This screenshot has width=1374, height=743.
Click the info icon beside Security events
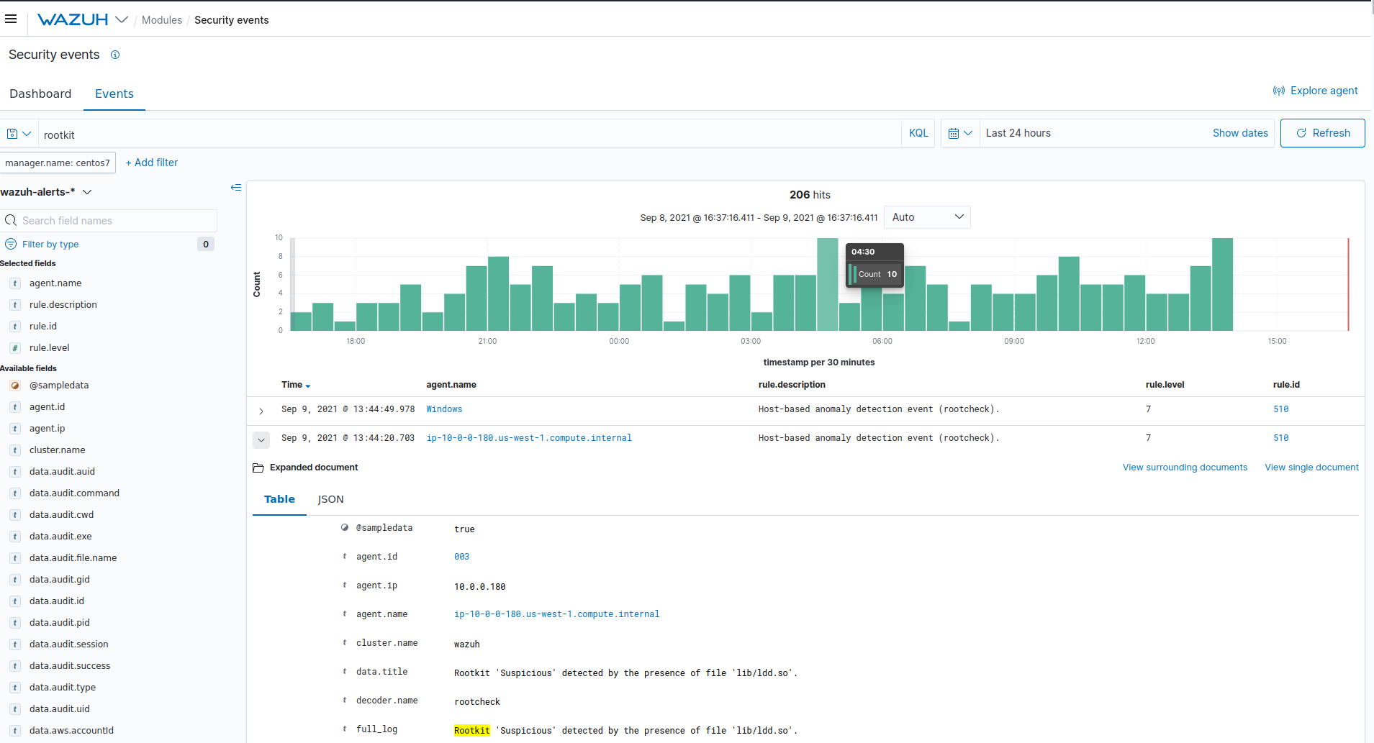115,55
